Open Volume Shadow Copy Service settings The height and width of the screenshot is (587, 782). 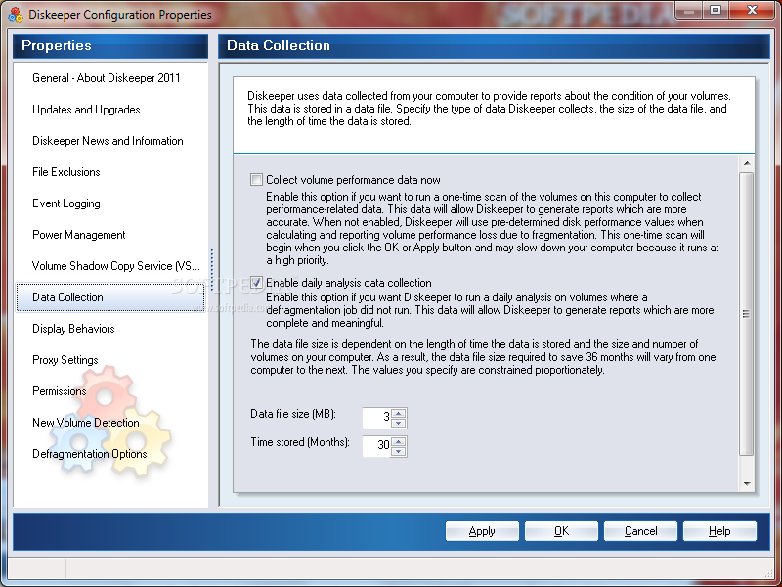tap(115, 266)
